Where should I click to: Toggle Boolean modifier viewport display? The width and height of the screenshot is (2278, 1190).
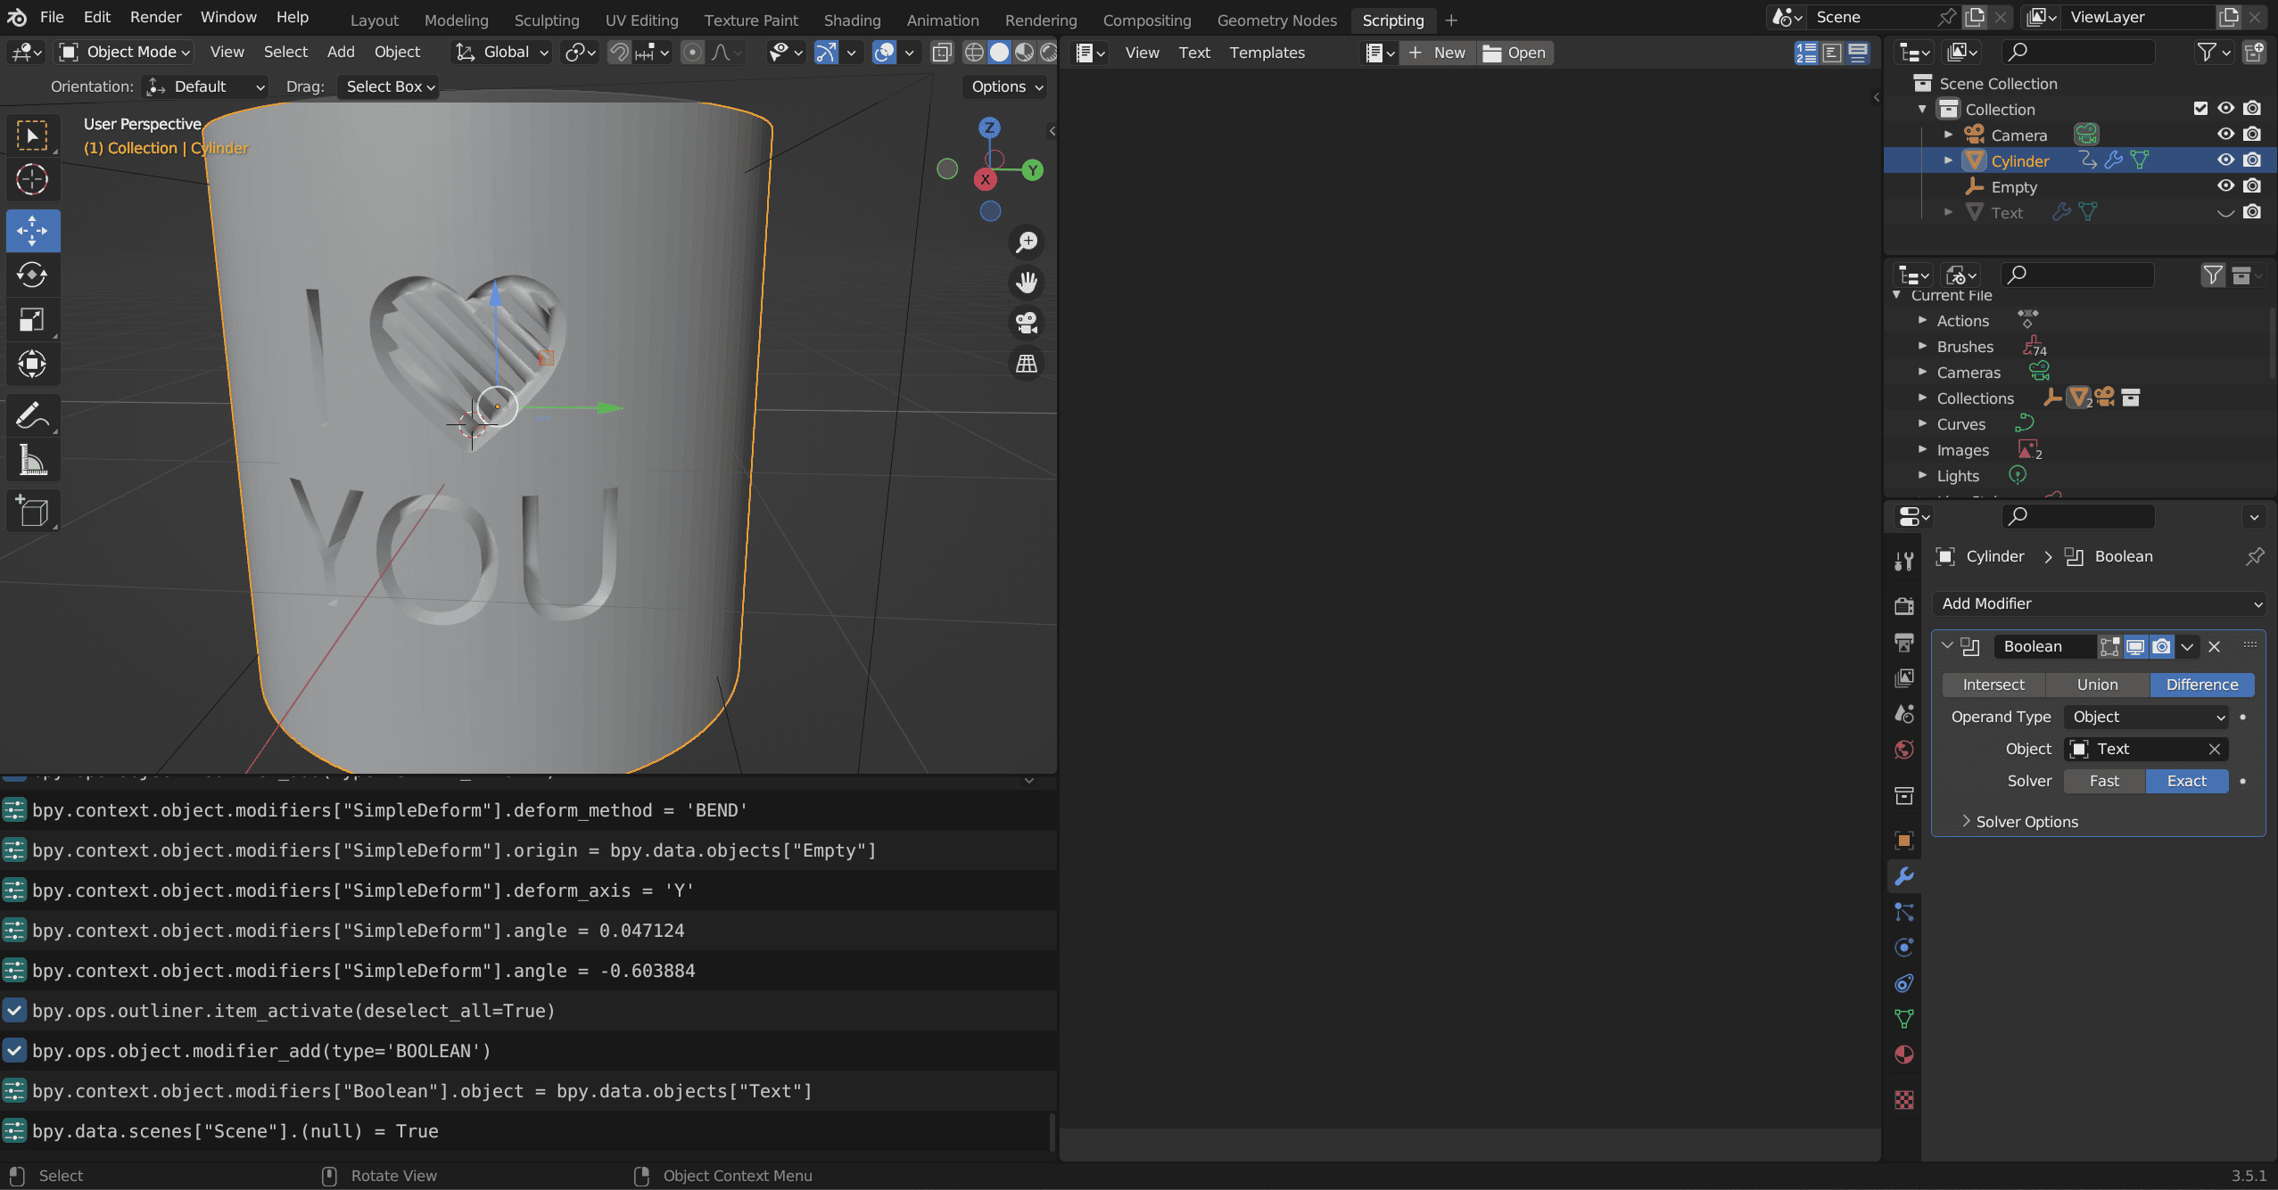[x=2135, y=647]
